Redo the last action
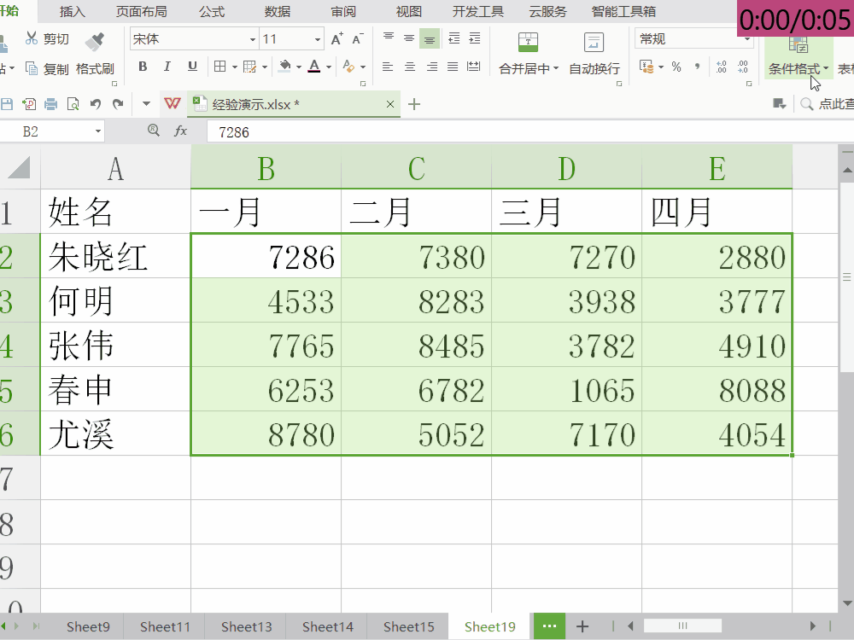 (118, 104)
